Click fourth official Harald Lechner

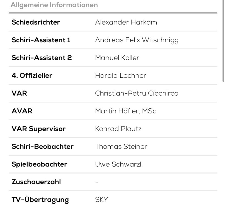click(x=121, y=76)
